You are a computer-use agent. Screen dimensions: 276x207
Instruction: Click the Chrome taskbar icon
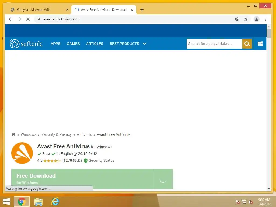tap(22, 202)
